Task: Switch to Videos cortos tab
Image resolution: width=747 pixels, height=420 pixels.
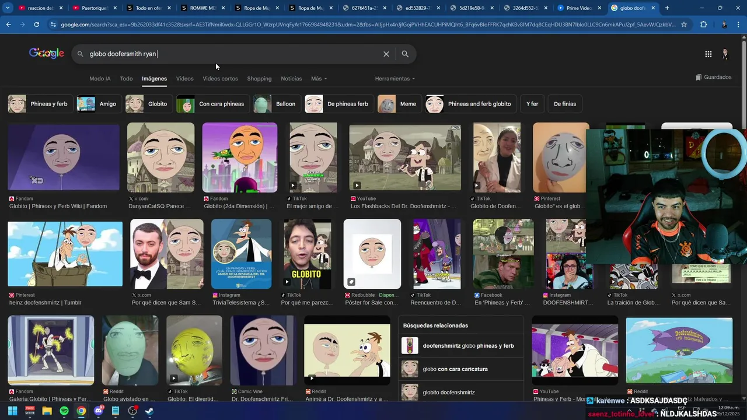Action: tap(220, 79)
